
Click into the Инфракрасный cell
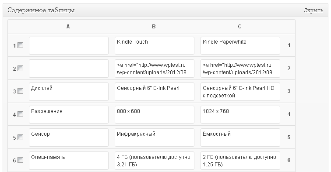tap(155, 138)
